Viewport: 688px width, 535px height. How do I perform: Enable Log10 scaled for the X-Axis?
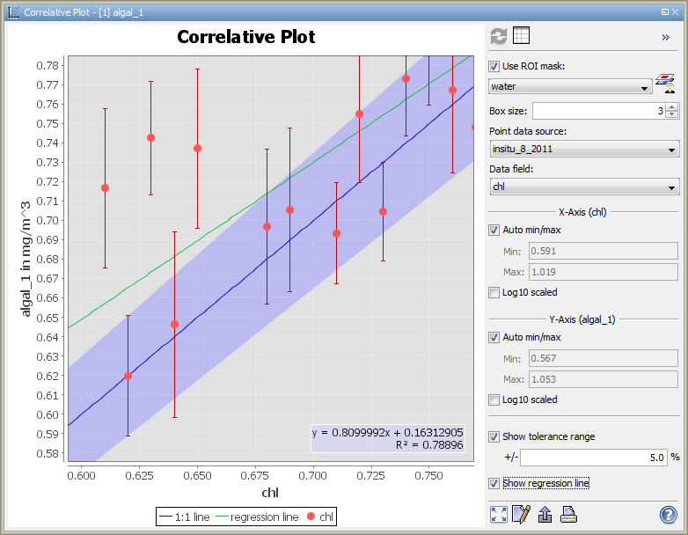tap(494, 292)
